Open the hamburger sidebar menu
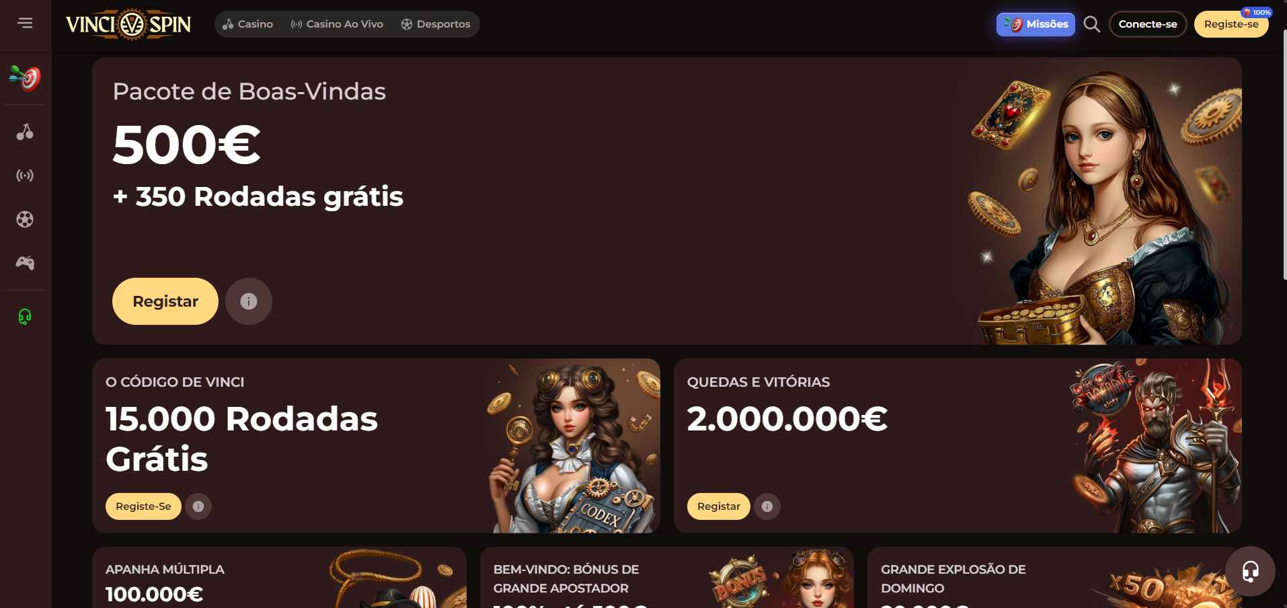Viewport: 1287px width, 608px height. click(25, 24)
